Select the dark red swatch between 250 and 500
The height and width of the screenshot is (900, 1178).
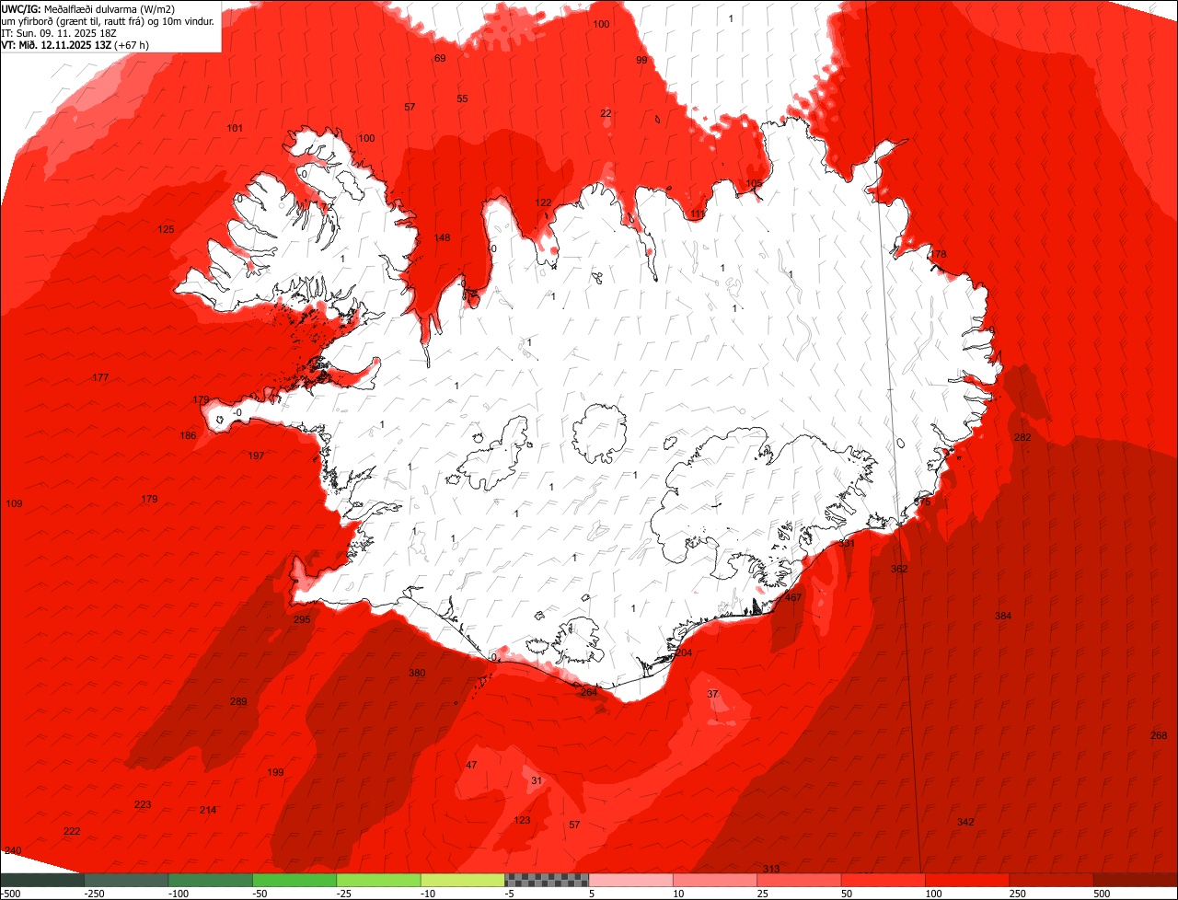1052,880
